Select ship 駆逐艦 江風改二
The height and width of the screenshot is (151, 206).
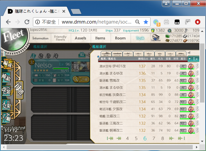[x=149, y=123]
